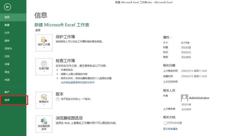Click 打开文件位置 link
Screen dimensions: 230x136
pos(175,123)
